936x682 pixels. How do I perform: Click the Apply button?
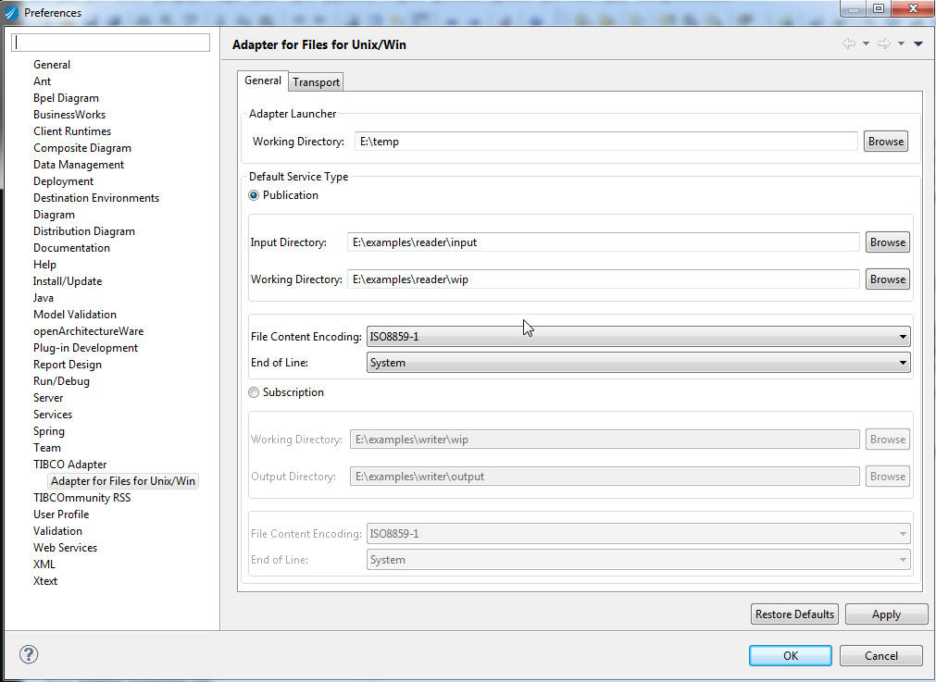tap(886, 614)
